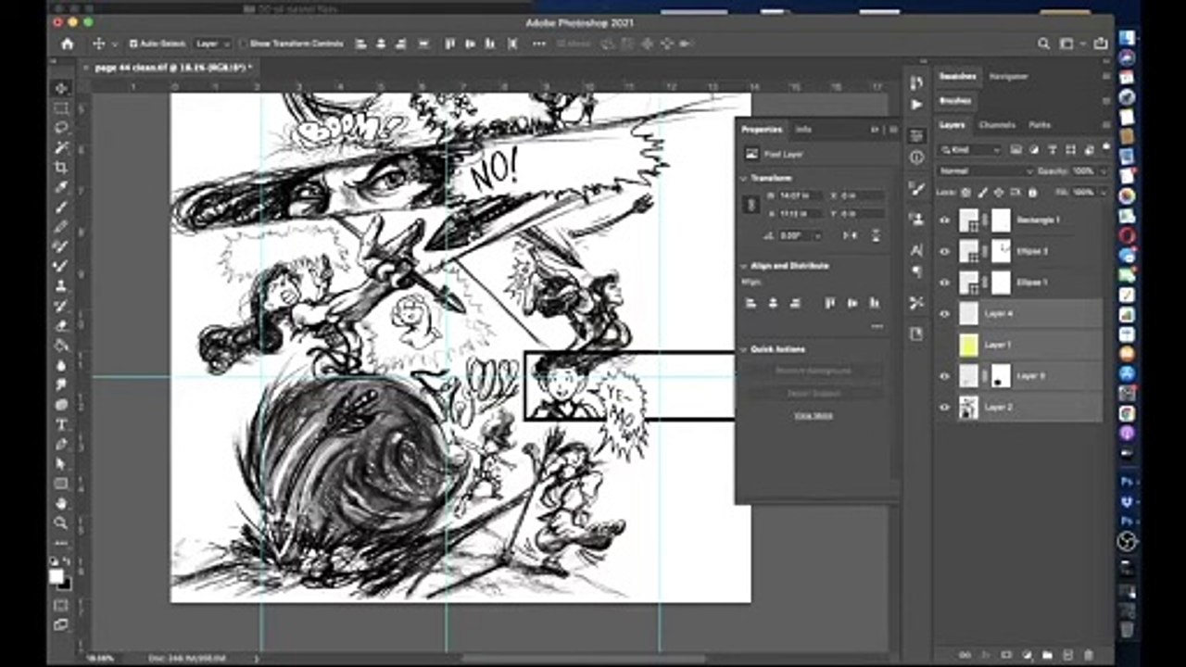Click the Share button in options bar

[x=1101, y=44]
